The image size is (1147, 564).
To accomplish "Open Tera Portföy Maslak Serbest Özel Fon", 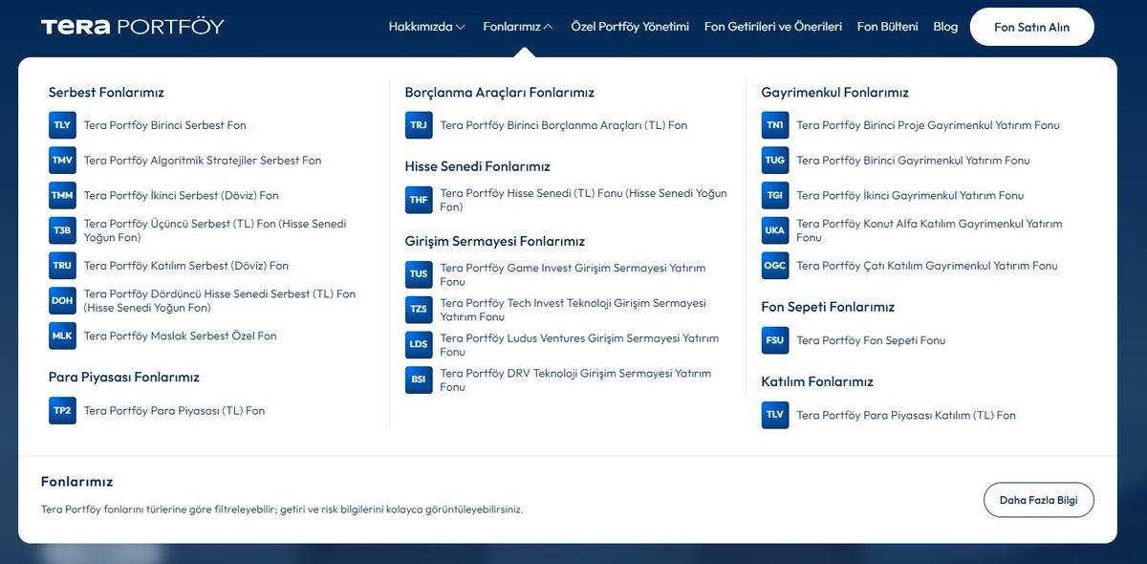I will pyautogui.click(x=181, y=336).
